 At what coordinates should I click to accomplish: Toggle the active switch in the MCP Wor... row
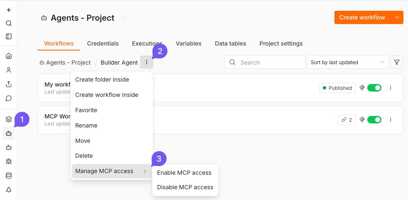pos(374,120)
